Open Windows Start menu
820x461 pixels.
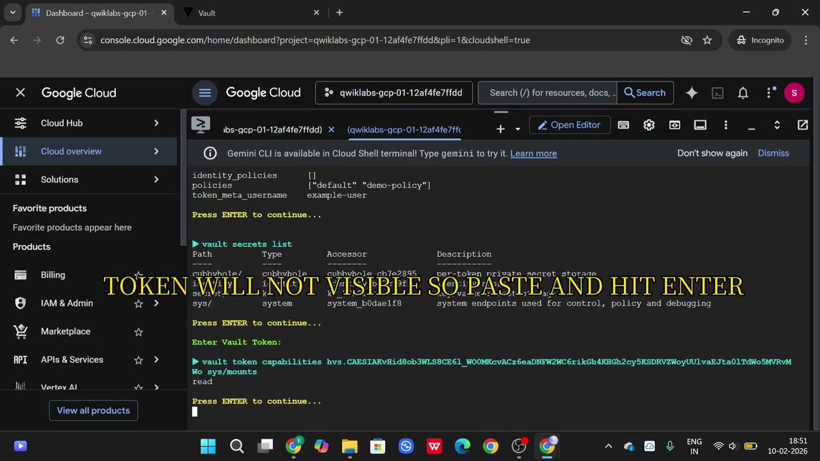[208, 446]
